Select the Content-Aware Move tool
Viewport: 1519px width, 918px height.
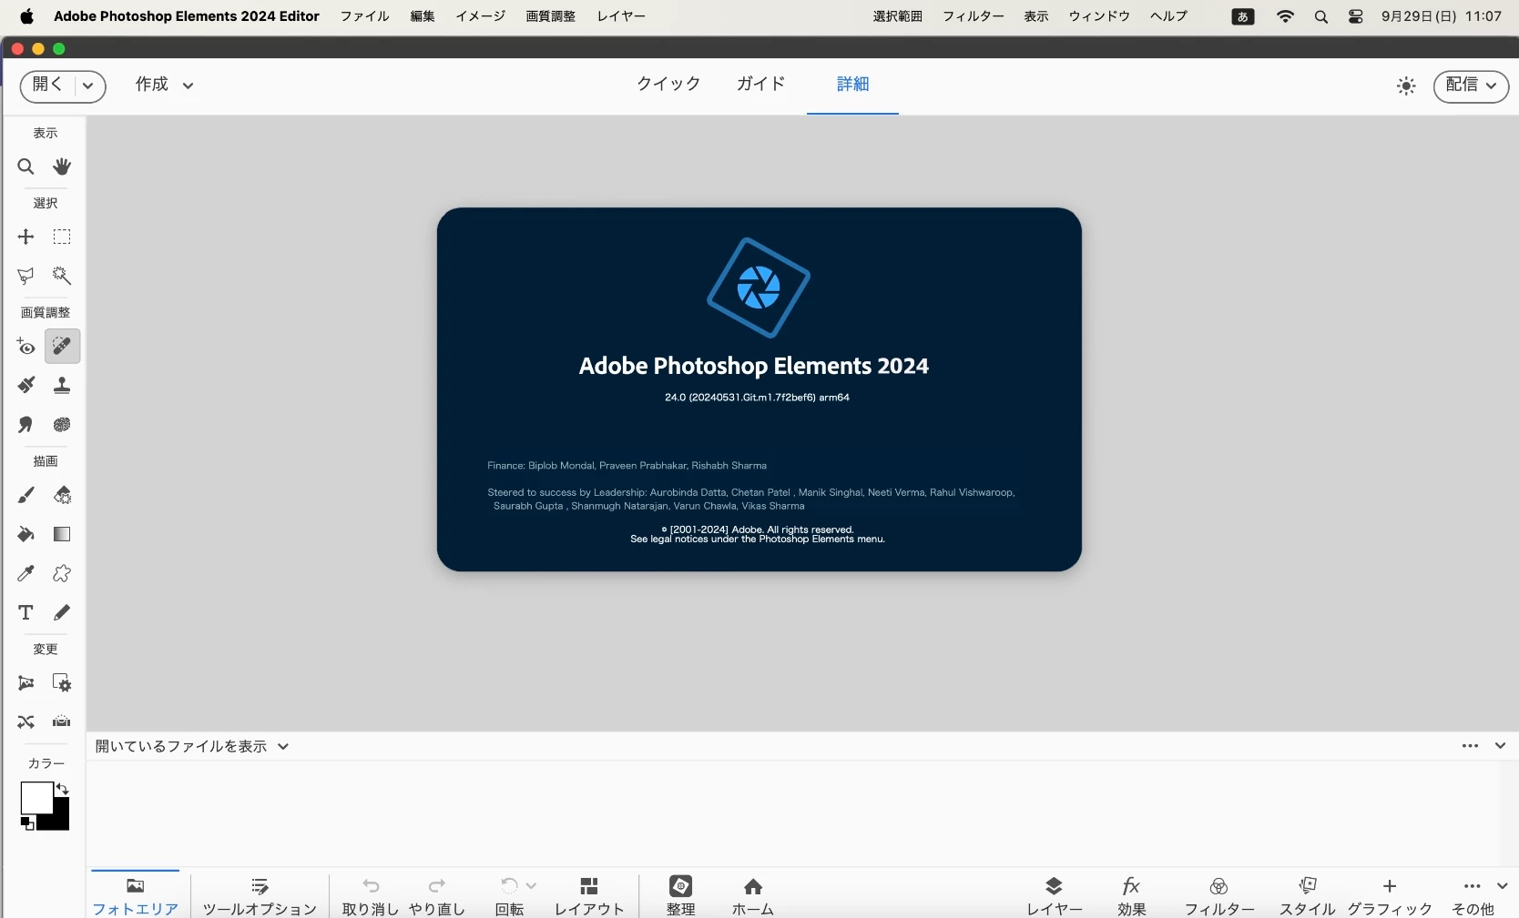pos(25,722)
